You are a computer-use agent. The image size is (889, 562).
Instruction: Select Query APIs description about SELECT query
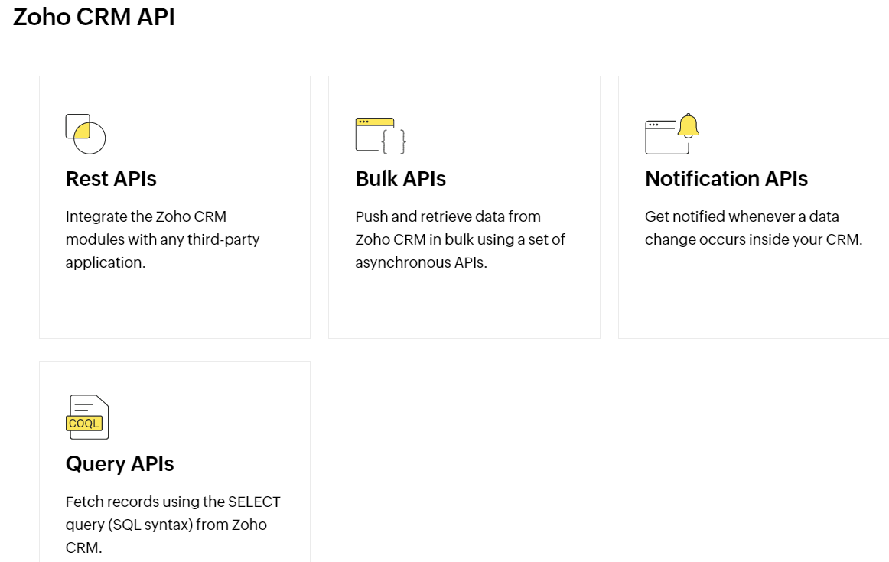pyautogui.click(x=173, y=525)
